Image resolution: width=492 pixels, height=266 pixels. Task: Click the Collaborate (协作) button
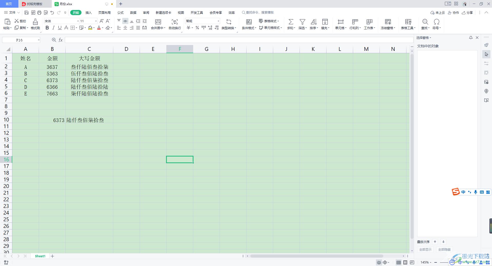point(453,13)
